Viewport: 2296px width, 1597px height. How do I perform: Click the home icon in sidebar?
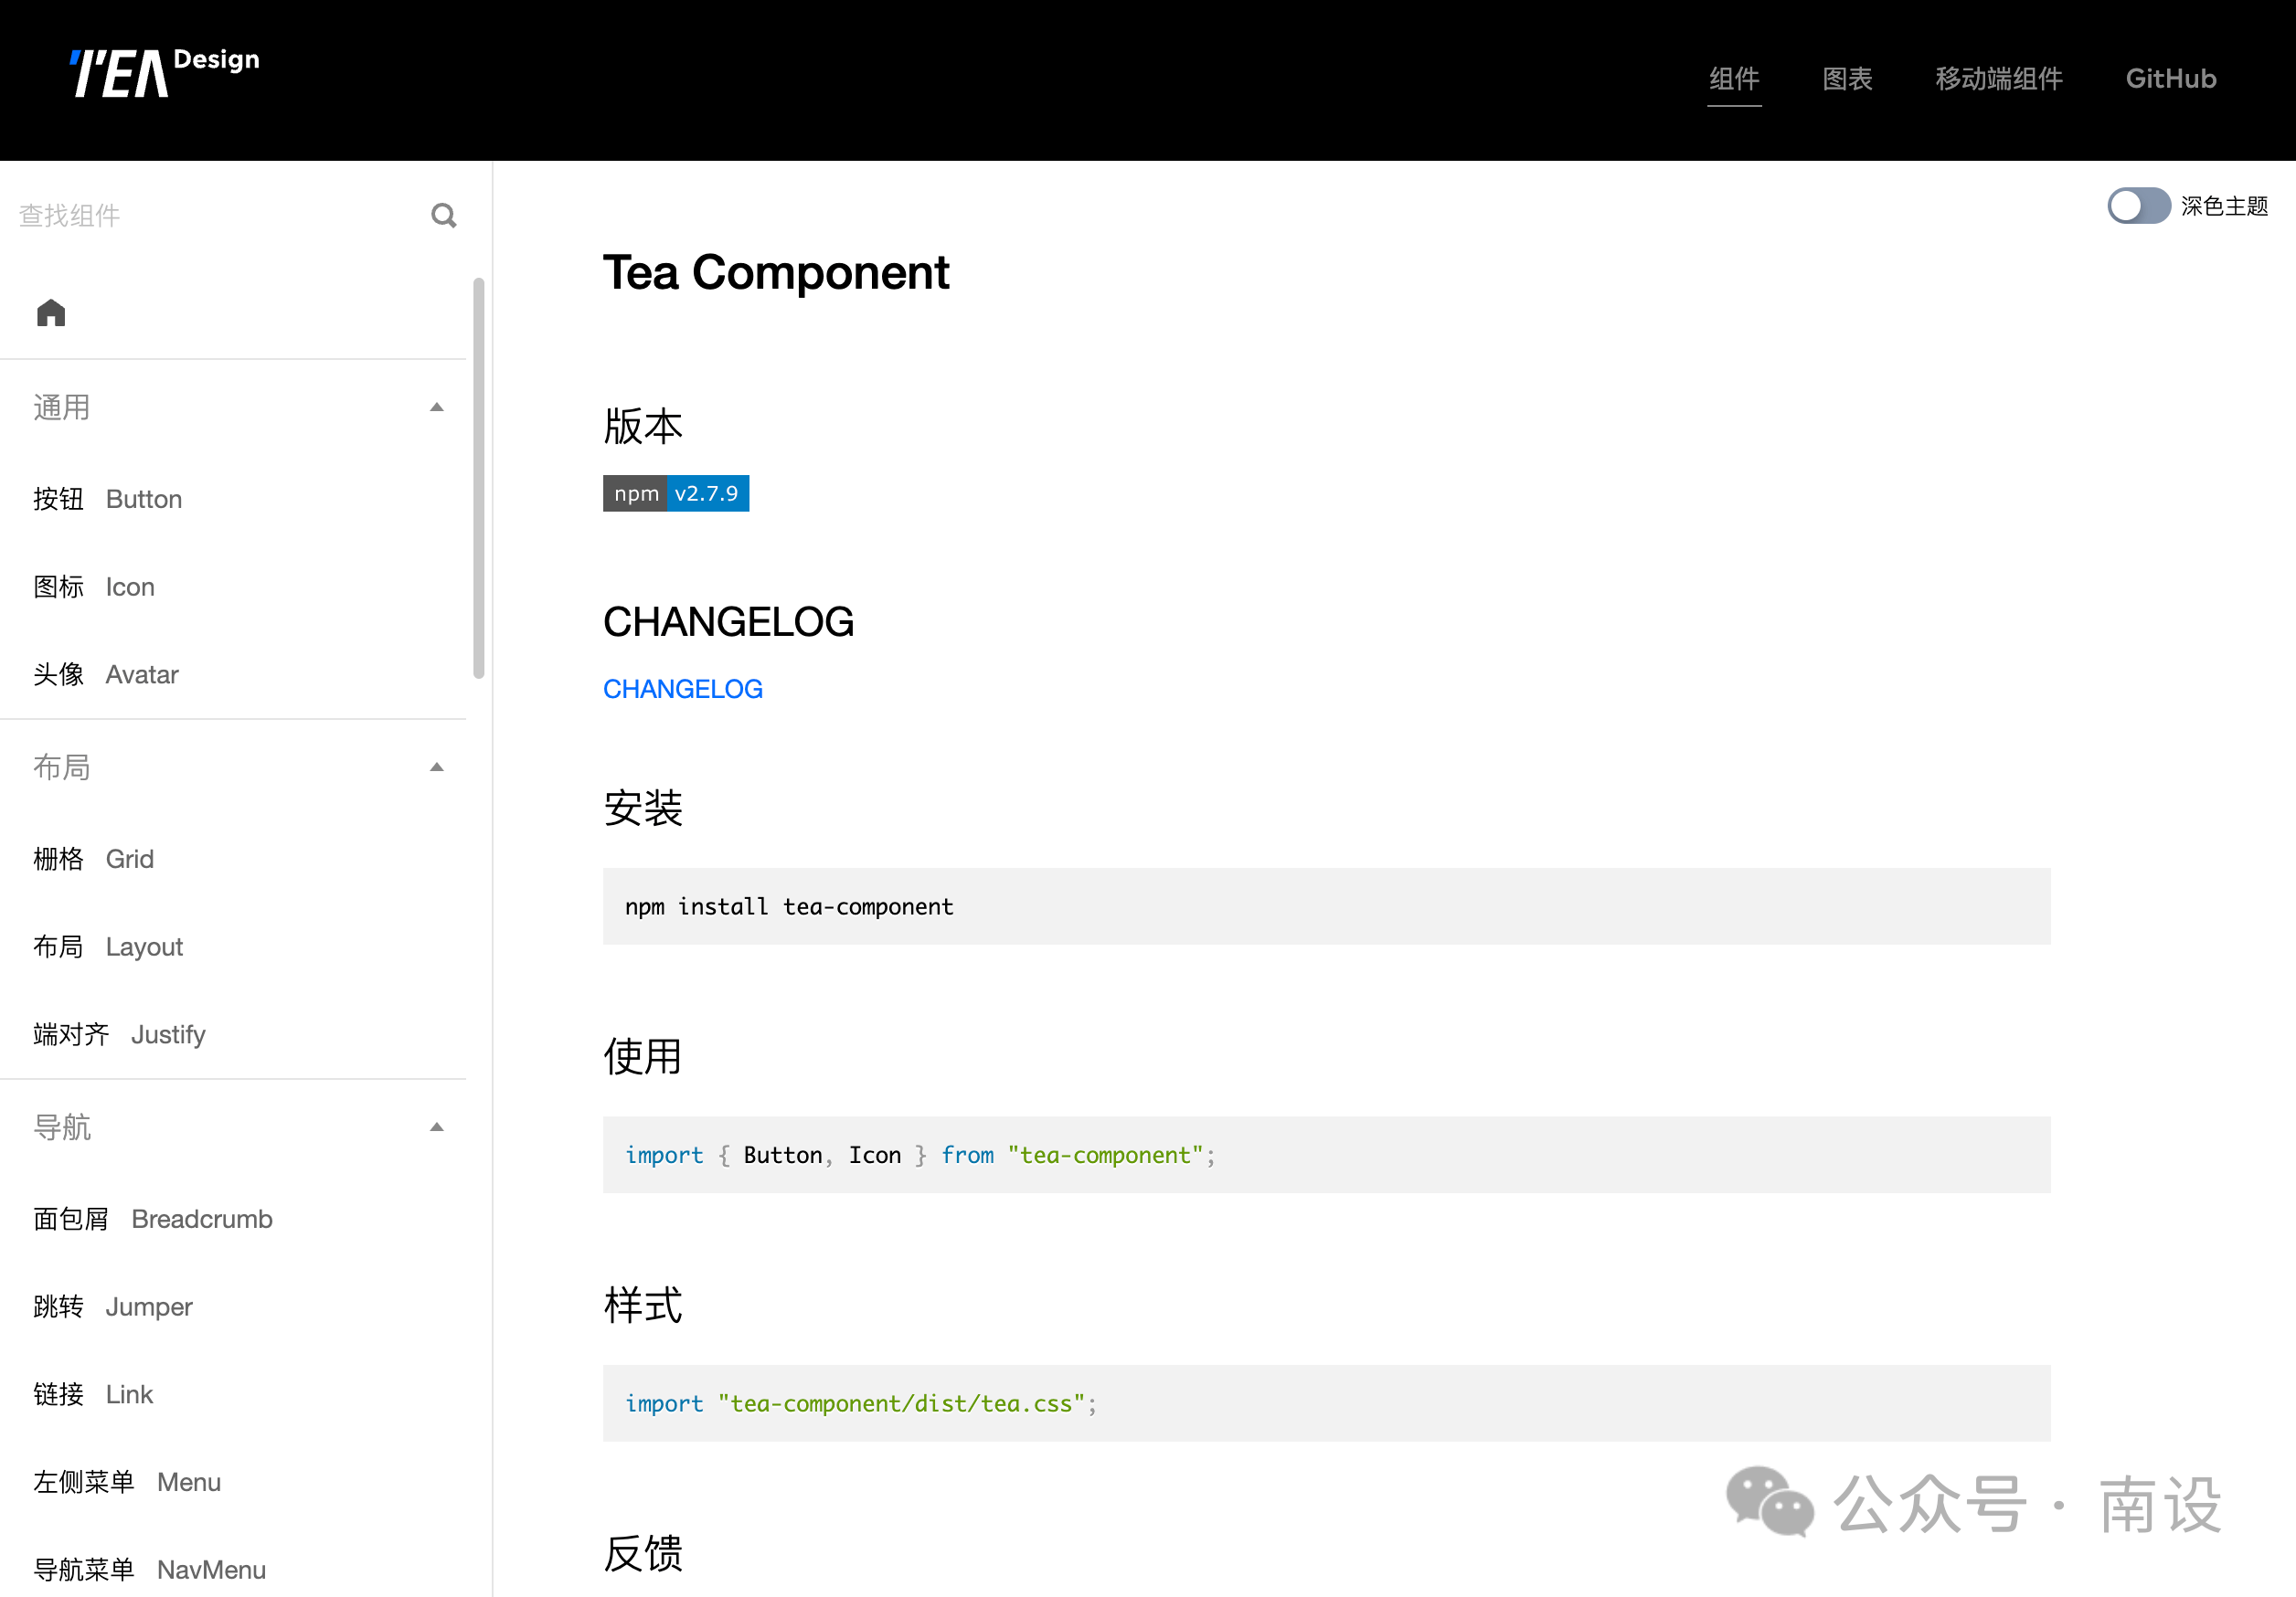(x=51, y=312)
